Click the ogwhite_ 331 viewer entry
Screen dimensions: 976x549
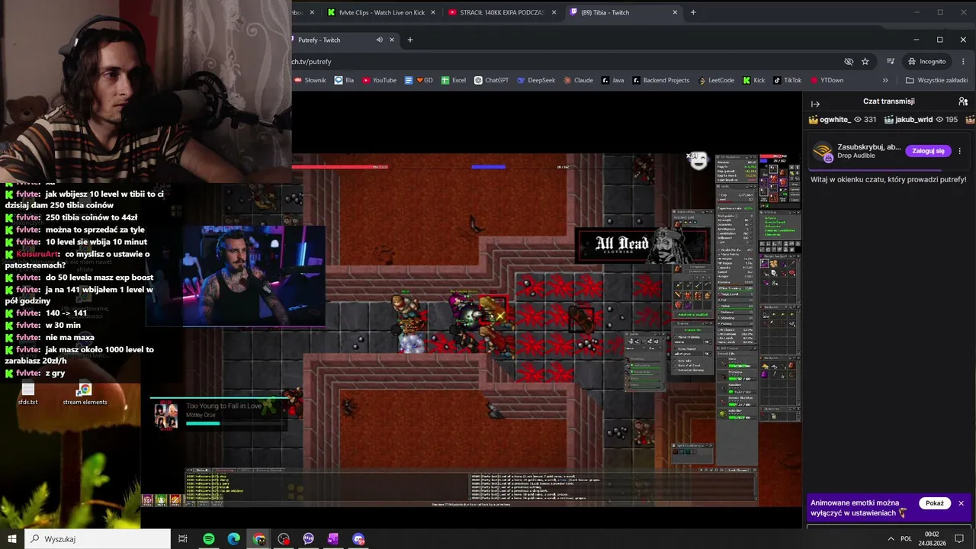tap(843, 120)
